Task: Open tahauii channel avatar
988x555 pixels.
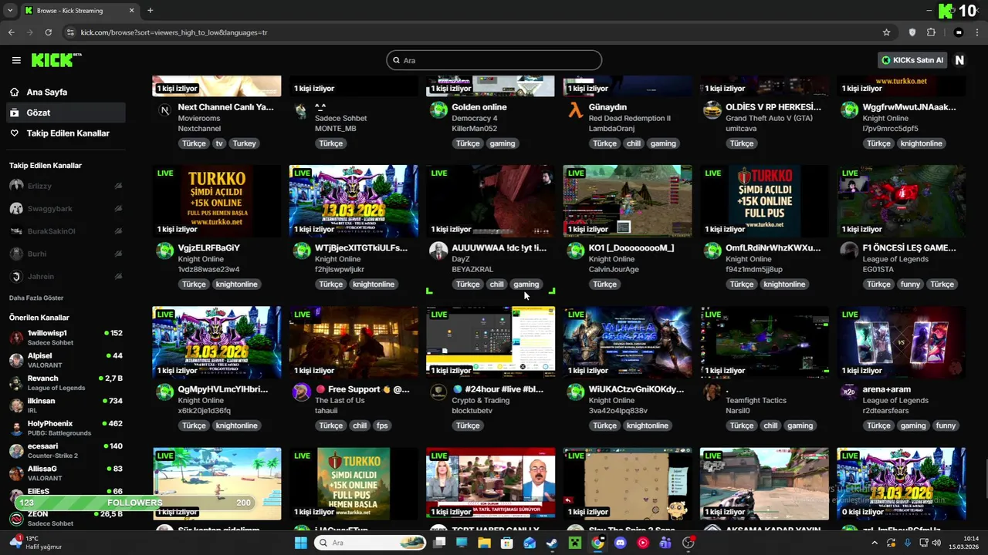Action: click(x=301, y=392)
